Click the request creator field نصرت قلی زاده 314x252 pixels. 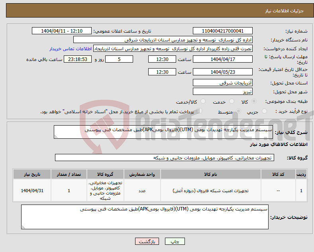[173, 49]
